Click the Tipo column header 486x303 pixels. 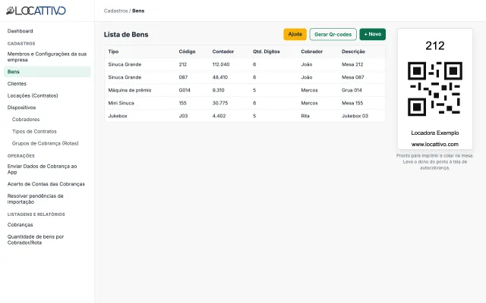[x=113, y=52]
